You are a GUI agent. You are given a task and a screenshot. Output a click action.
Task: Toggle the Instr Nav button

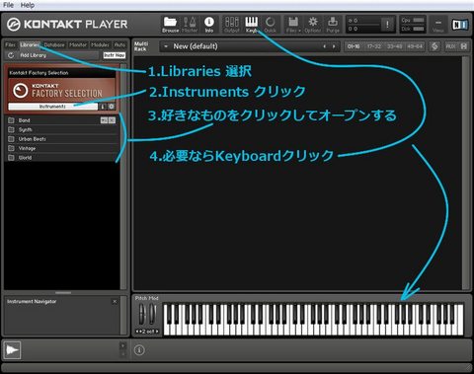tap(115, 55)
